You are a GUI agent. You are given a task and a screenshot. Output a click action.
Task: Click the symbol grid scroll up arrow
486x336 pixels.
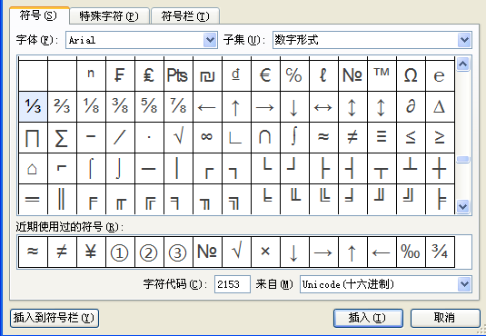pos(462,64)
